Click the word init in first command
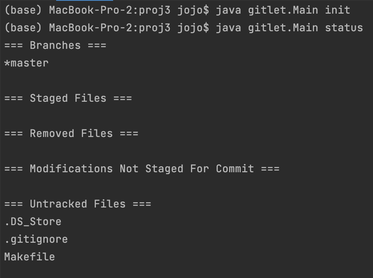The height and width of the screenshot is (278, 373). [x=337, y=10]
